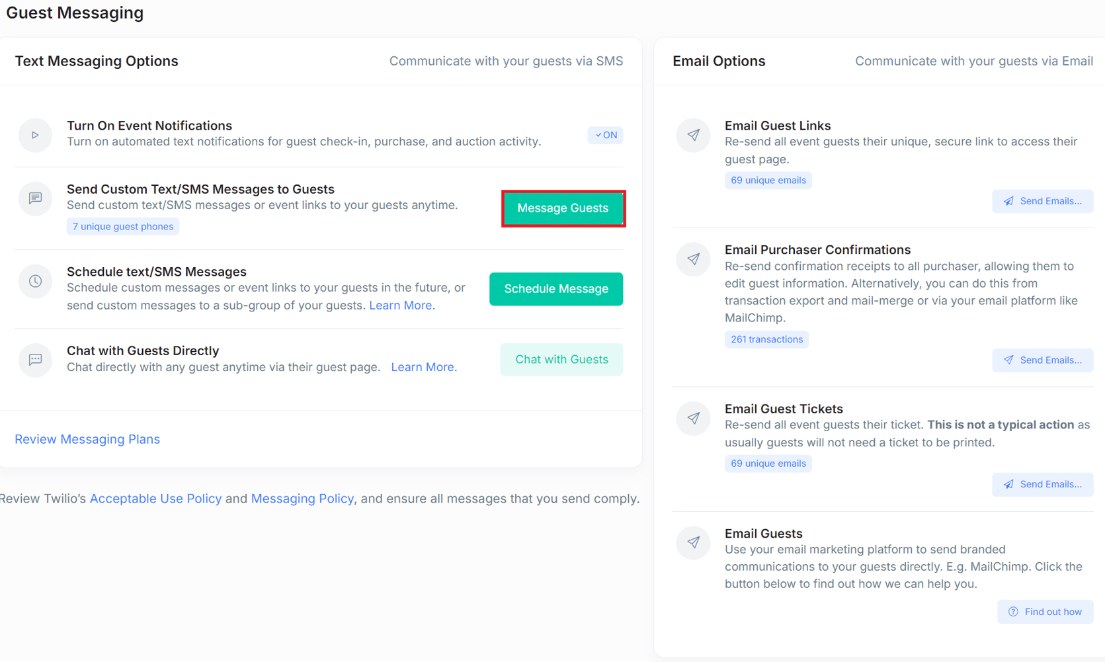Click paper plane icon beside Email Guest Links
This screenshot has width=1105, height=662.
tap(693, 135)
